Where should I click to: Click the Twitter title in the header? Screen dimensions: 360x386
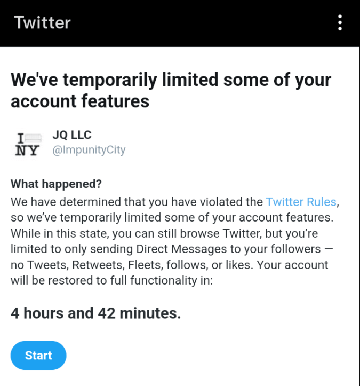pos(42,23)
